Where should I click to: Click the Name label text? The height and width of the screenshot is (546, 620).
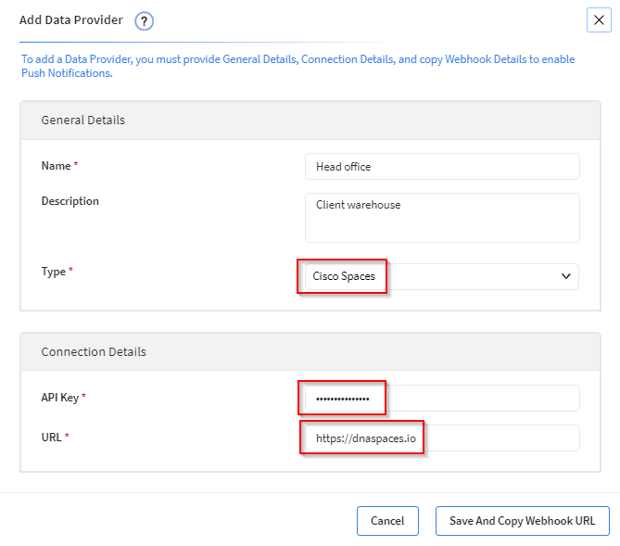(x=57, y=166)
